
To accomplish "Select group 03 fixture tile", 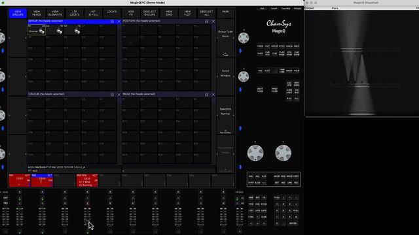I will [73, 29].
